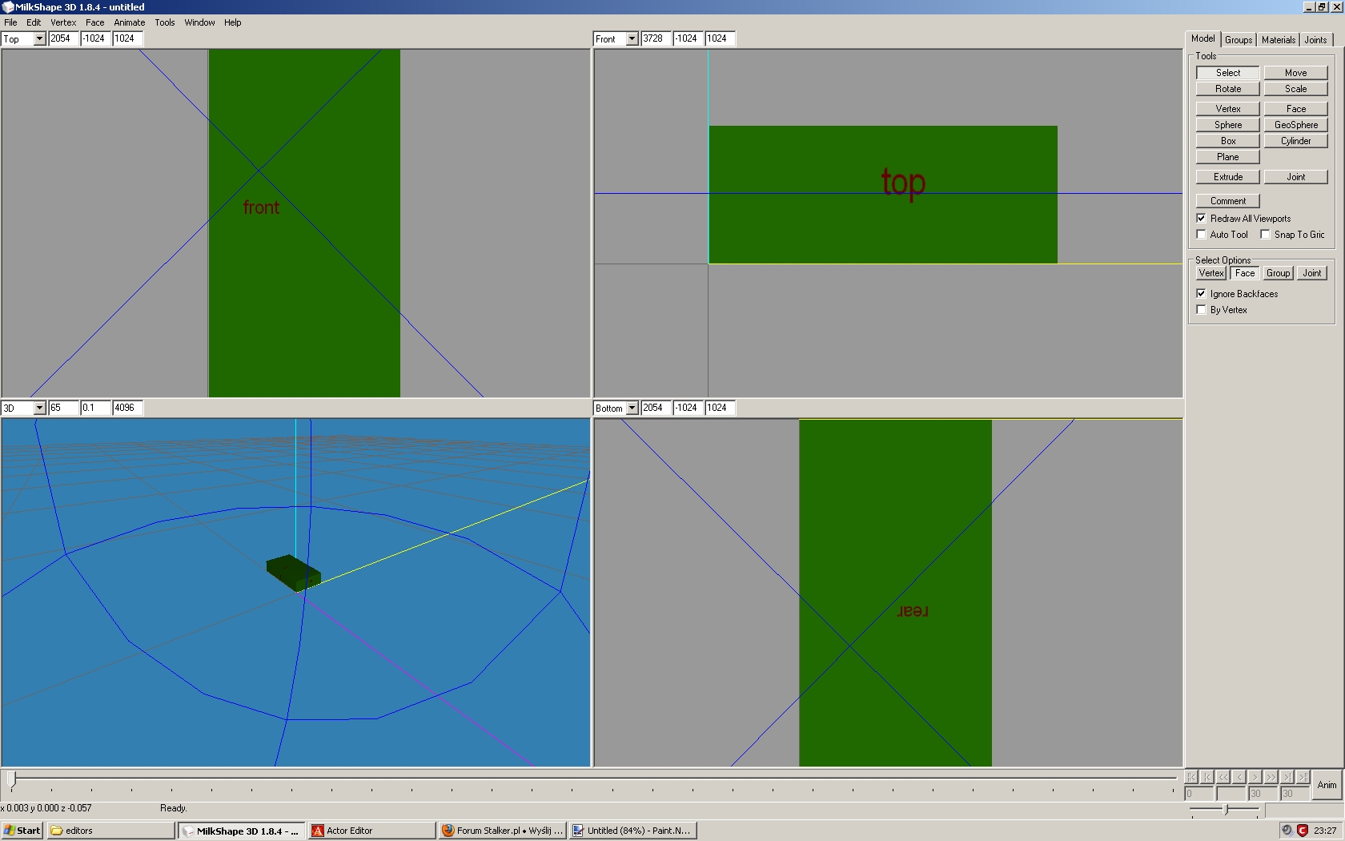
Task: Open the Front viewport view dropdown
Action: (x=632, y=38)
